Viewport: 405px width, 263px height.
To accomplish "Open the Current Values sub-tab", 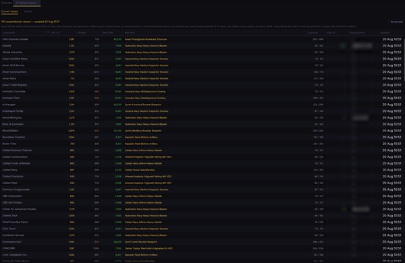I will pos(9,11).
